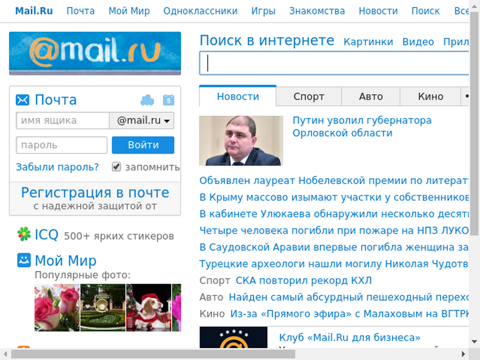Viewport: 480px width, 360px height.
Task: Open Найден самый абсурдный пешеходный headline
Action: click(349, 297)
